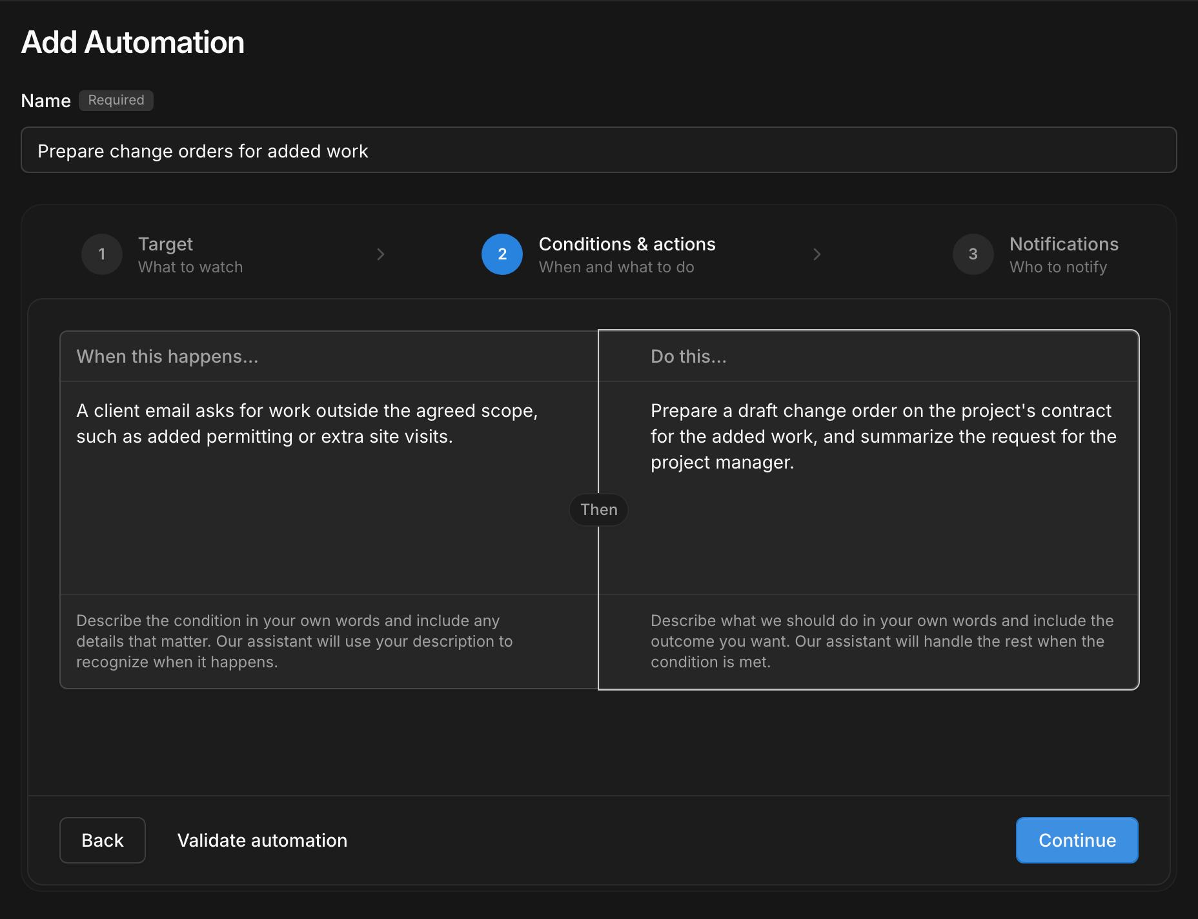Viewport: 1198px width, 919px height.
Task: Click the Continue button
Action: [1077, 840]
